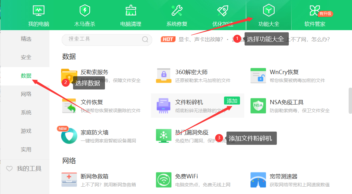Image resolution: width=352 pixels, height=194 pixels.
Task: Click the NEW badge on 家庭防火墙
Action: [x=63, y=129]
